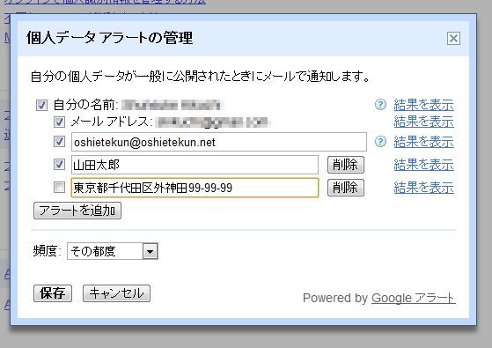This screenshot has width=492, height=348.
Task: Uncheck the メール アドレス checkbox
Action: [x=59, y=122]
